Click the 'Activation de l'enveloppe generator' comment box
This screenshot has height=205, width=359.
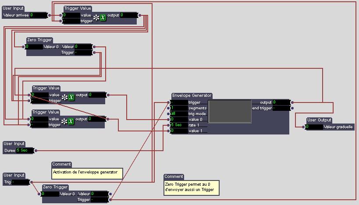[x=87, y=173]
